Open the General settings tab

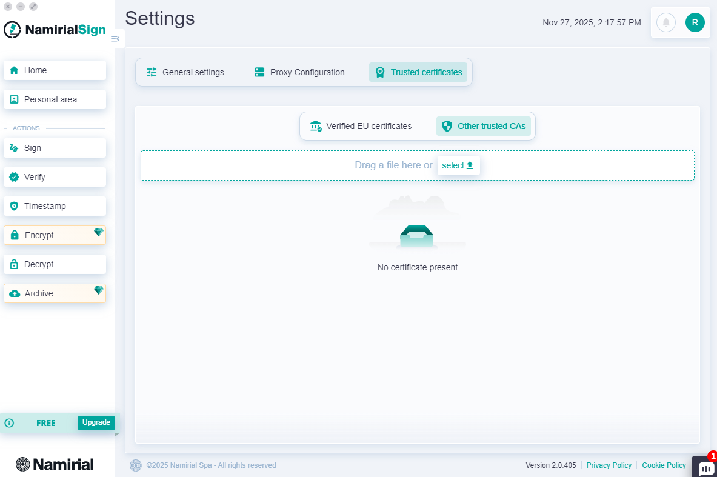click(x=185, y=72)
